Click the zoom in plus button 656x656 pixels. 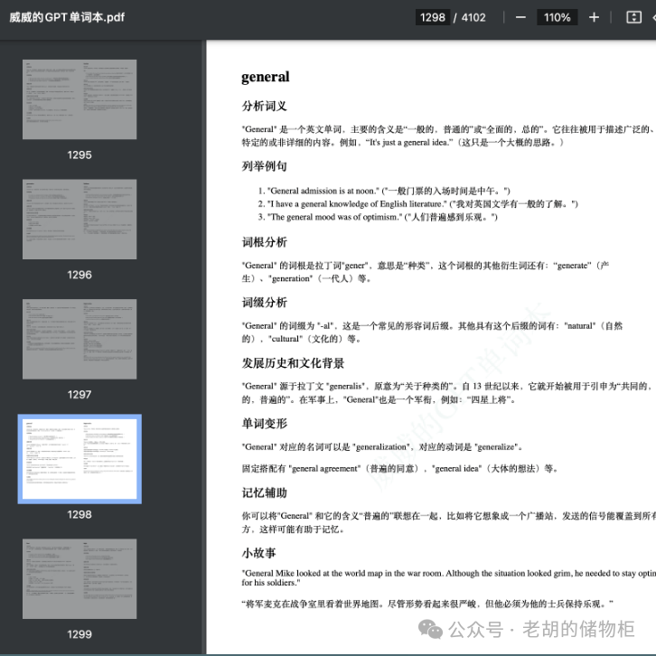click(x=594, y=17)
